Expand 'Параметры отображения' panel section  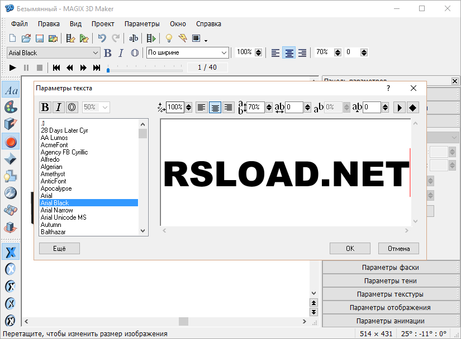point(390,308)
